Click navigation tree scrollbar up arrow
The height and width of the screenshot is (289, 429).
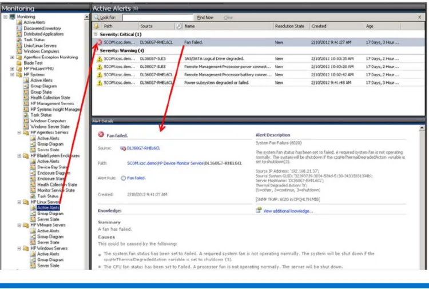point(87,17)
